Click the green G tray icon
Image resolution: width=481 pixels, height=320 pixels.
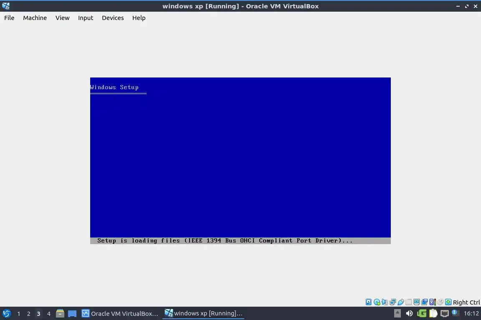coord(421,313)
